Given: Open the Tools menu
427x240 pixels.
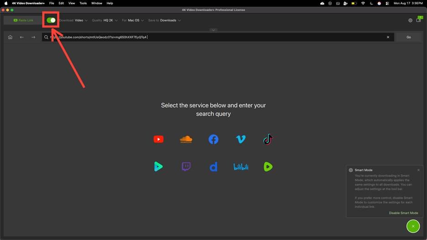Looking at the screenshot, I should (83, 3).
